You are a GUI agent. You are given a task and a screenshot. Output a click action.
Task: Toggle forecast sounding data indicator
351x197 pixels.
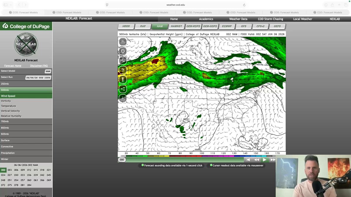142,165
